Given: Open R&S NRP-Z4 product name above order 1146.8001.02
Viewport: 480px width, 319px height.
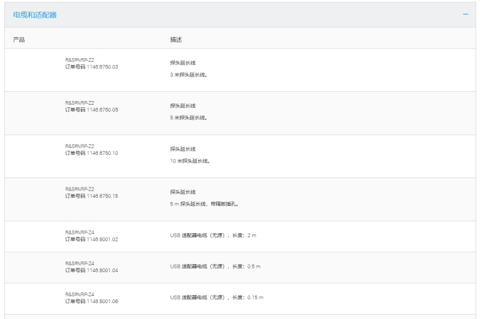Looking at the screenshot, I should [80, 232].
